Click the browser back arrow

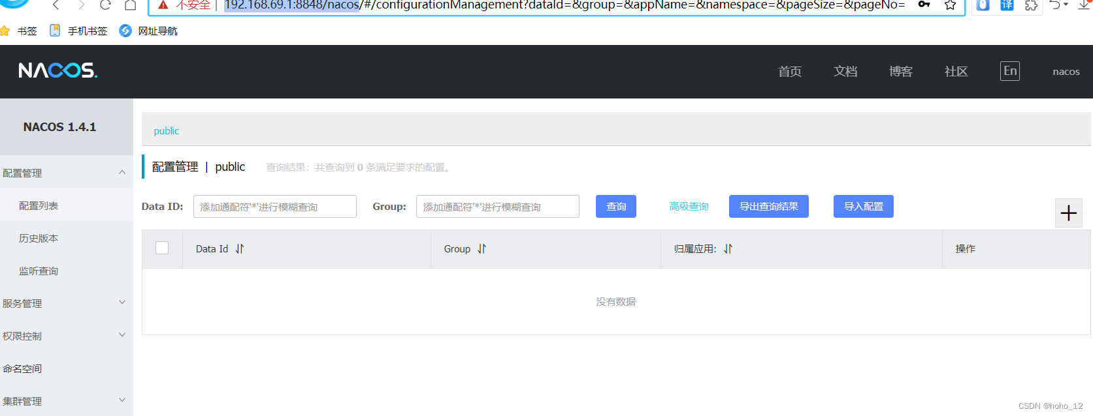coord(56,5)
